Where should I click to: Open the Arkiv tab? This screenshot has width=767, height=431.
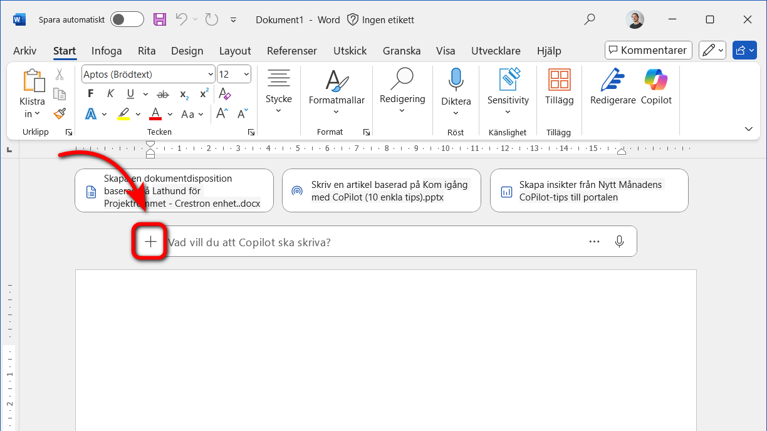[25, 51]
